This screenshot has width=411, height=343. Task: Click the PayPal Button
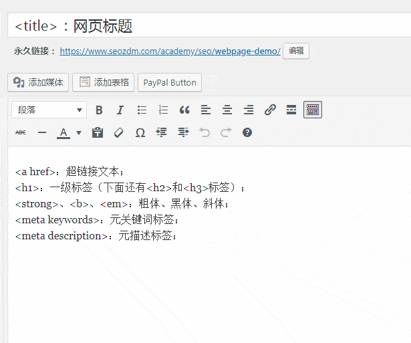pyautogui.click(x=170, y=82)
